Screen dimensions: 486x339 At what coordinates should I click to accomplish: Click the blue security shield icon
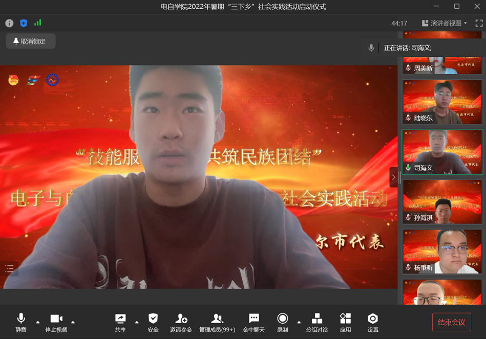point(24,23)
